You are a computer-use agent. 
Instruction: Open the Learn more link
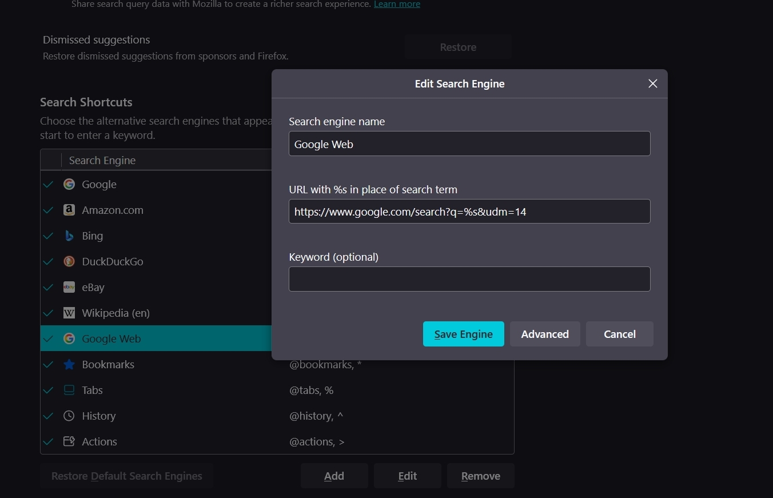click(397, 4)
